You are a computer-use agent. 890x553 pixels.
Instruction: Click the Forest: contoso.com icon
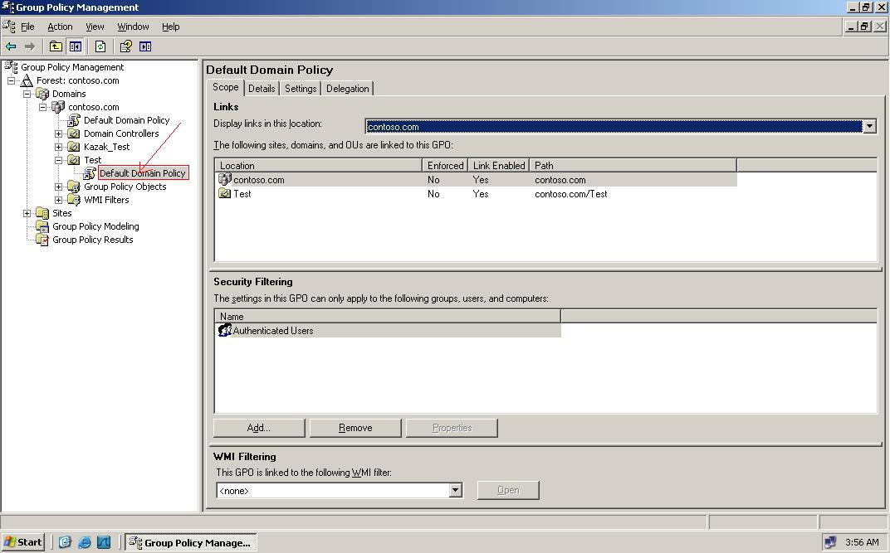pos(27,80)
